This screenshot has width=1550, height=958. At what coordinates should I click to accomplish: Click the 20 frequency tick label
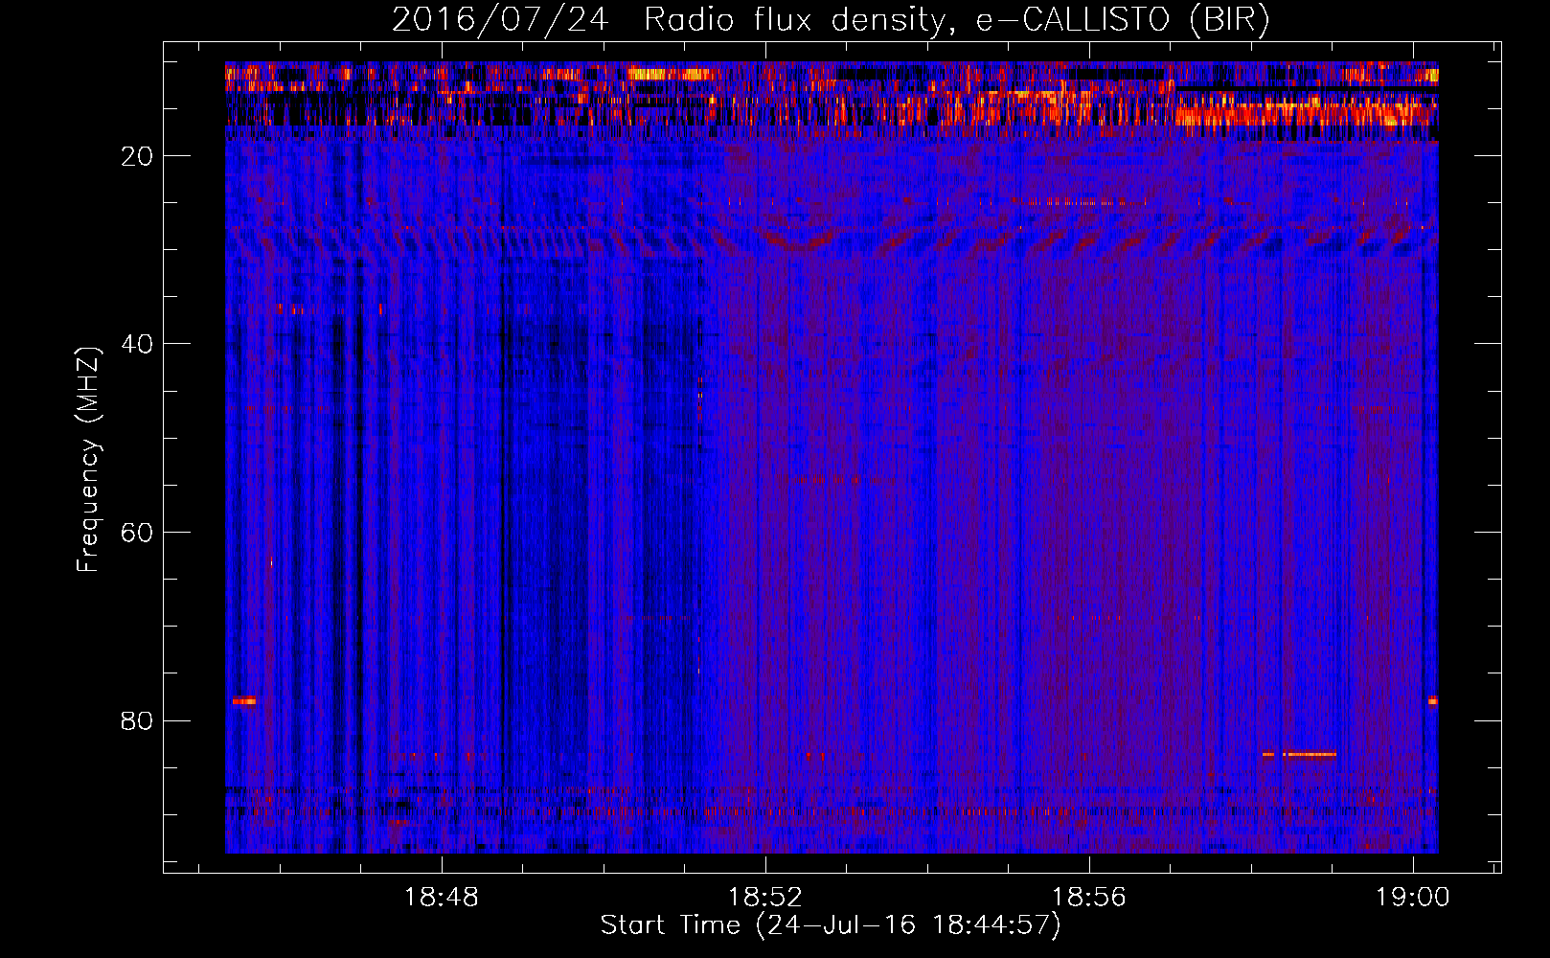click(x=137, y=156)
